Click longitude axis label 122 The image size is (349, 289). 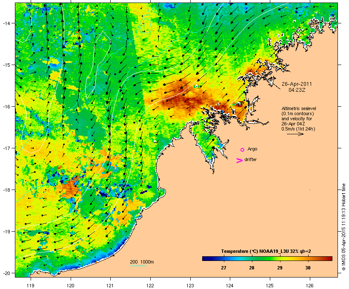point(150,286)
